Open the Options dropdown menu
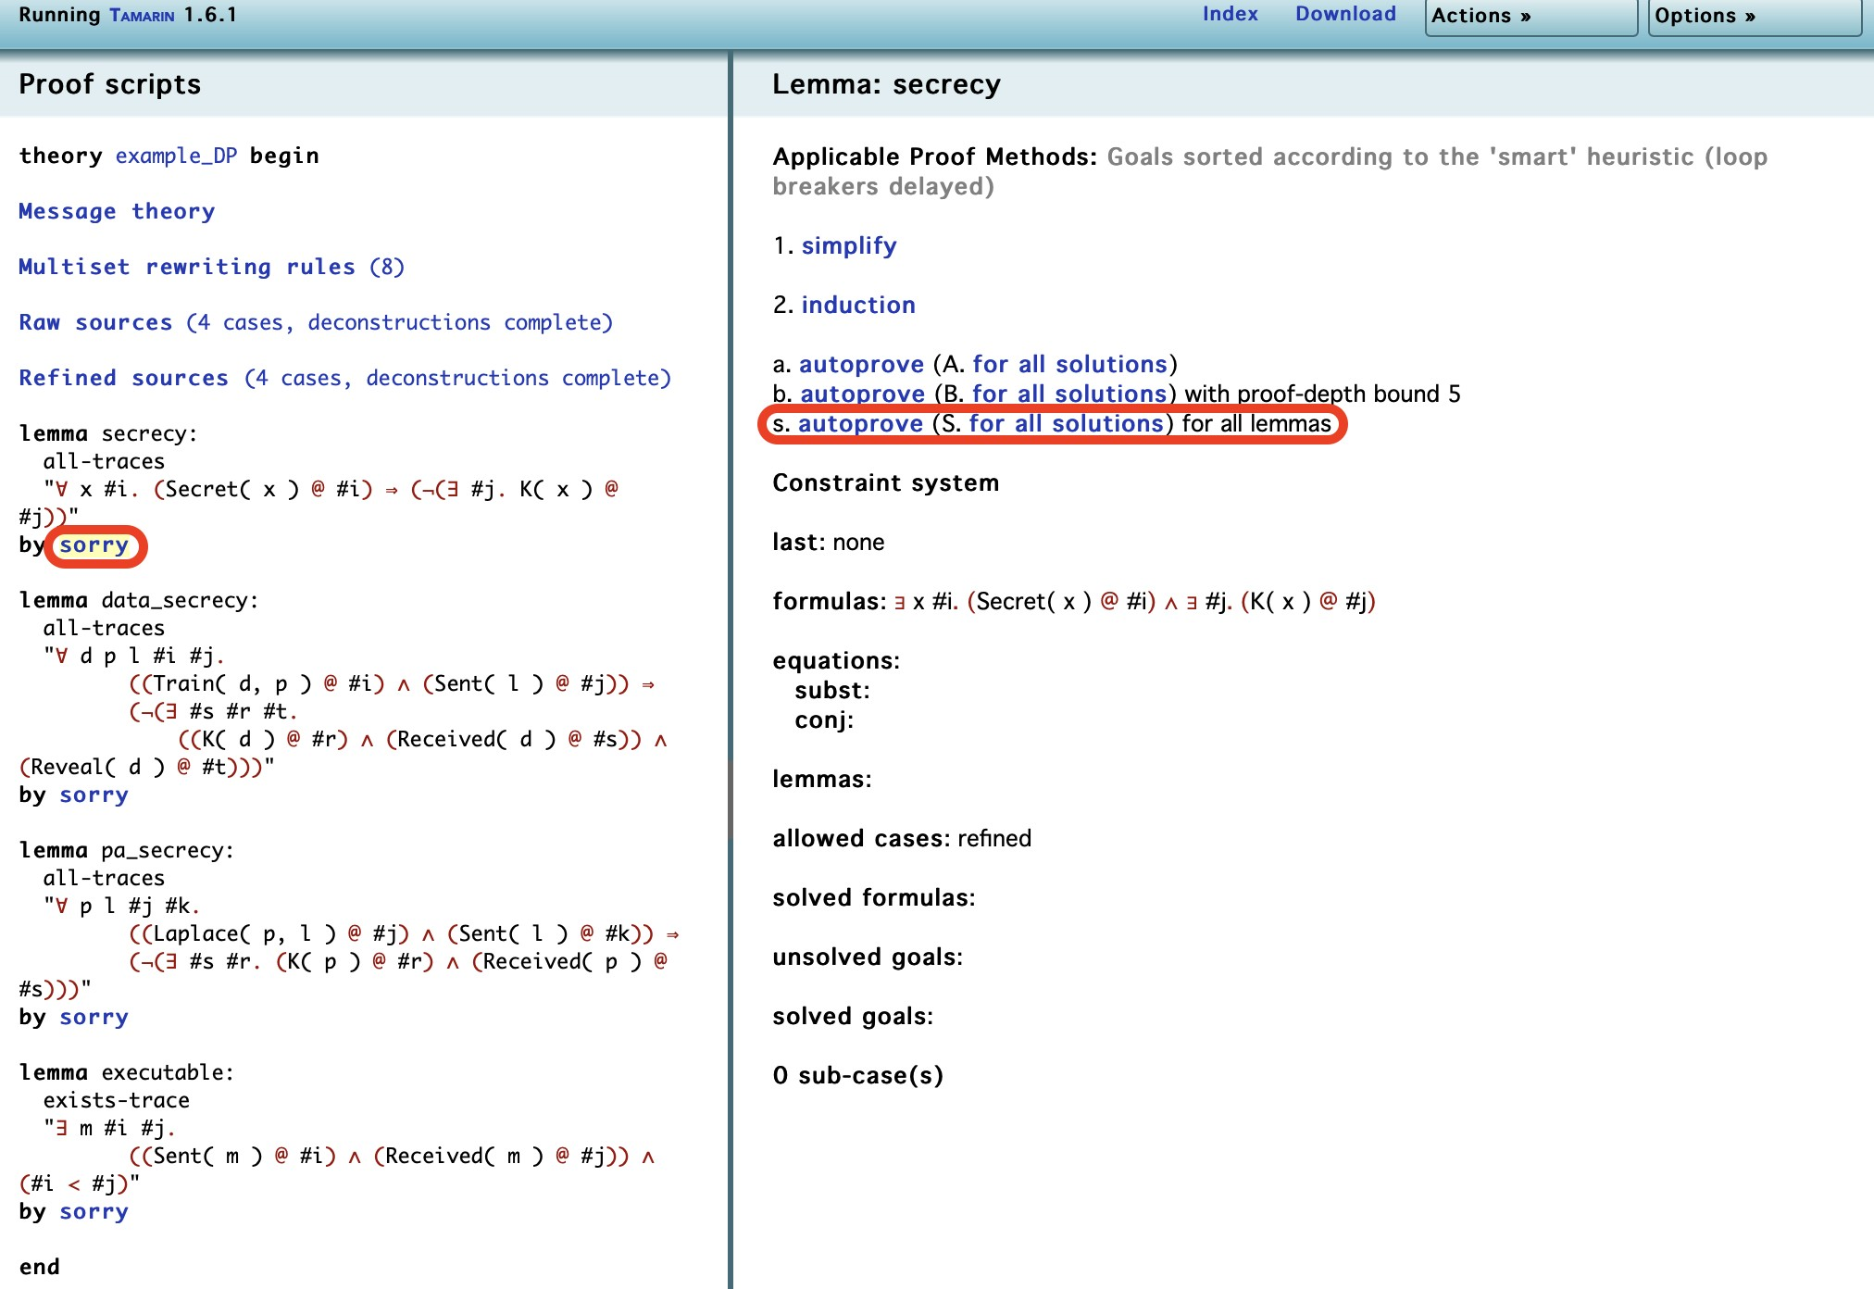The height and width of the screenshot is (1289, 1874). point(1754,17)
